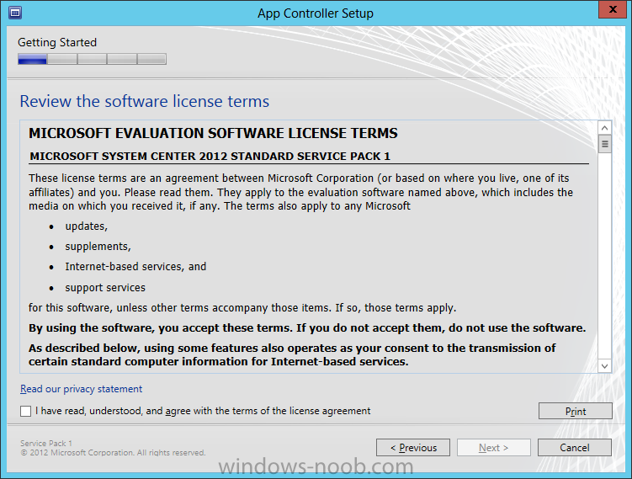
Task: Click the 'By using the software' bold paragraph
Action: click(307, 327)
